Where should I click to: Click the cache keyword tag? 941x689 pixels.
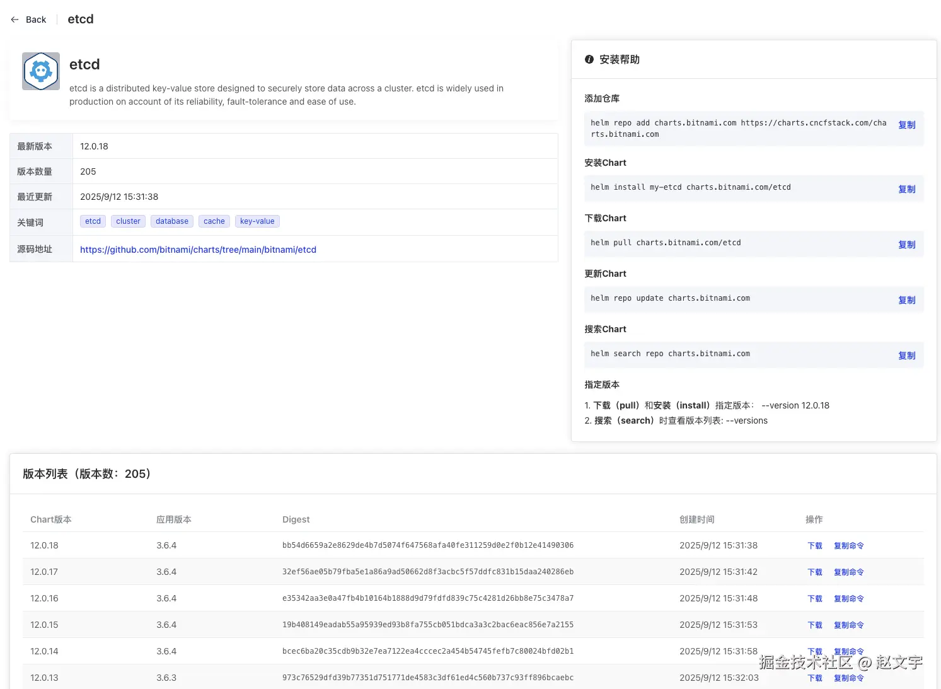click(x=214, y=221)
